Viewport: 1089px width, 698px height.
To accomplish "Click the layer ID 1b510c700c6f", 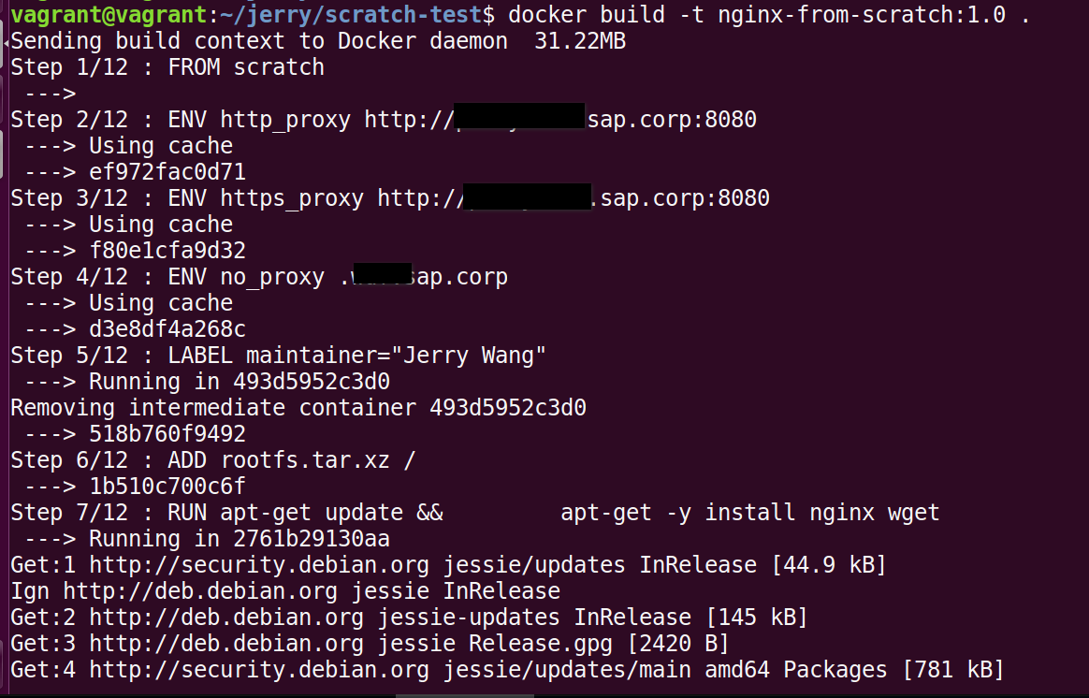I will click(x=167, y=487).
